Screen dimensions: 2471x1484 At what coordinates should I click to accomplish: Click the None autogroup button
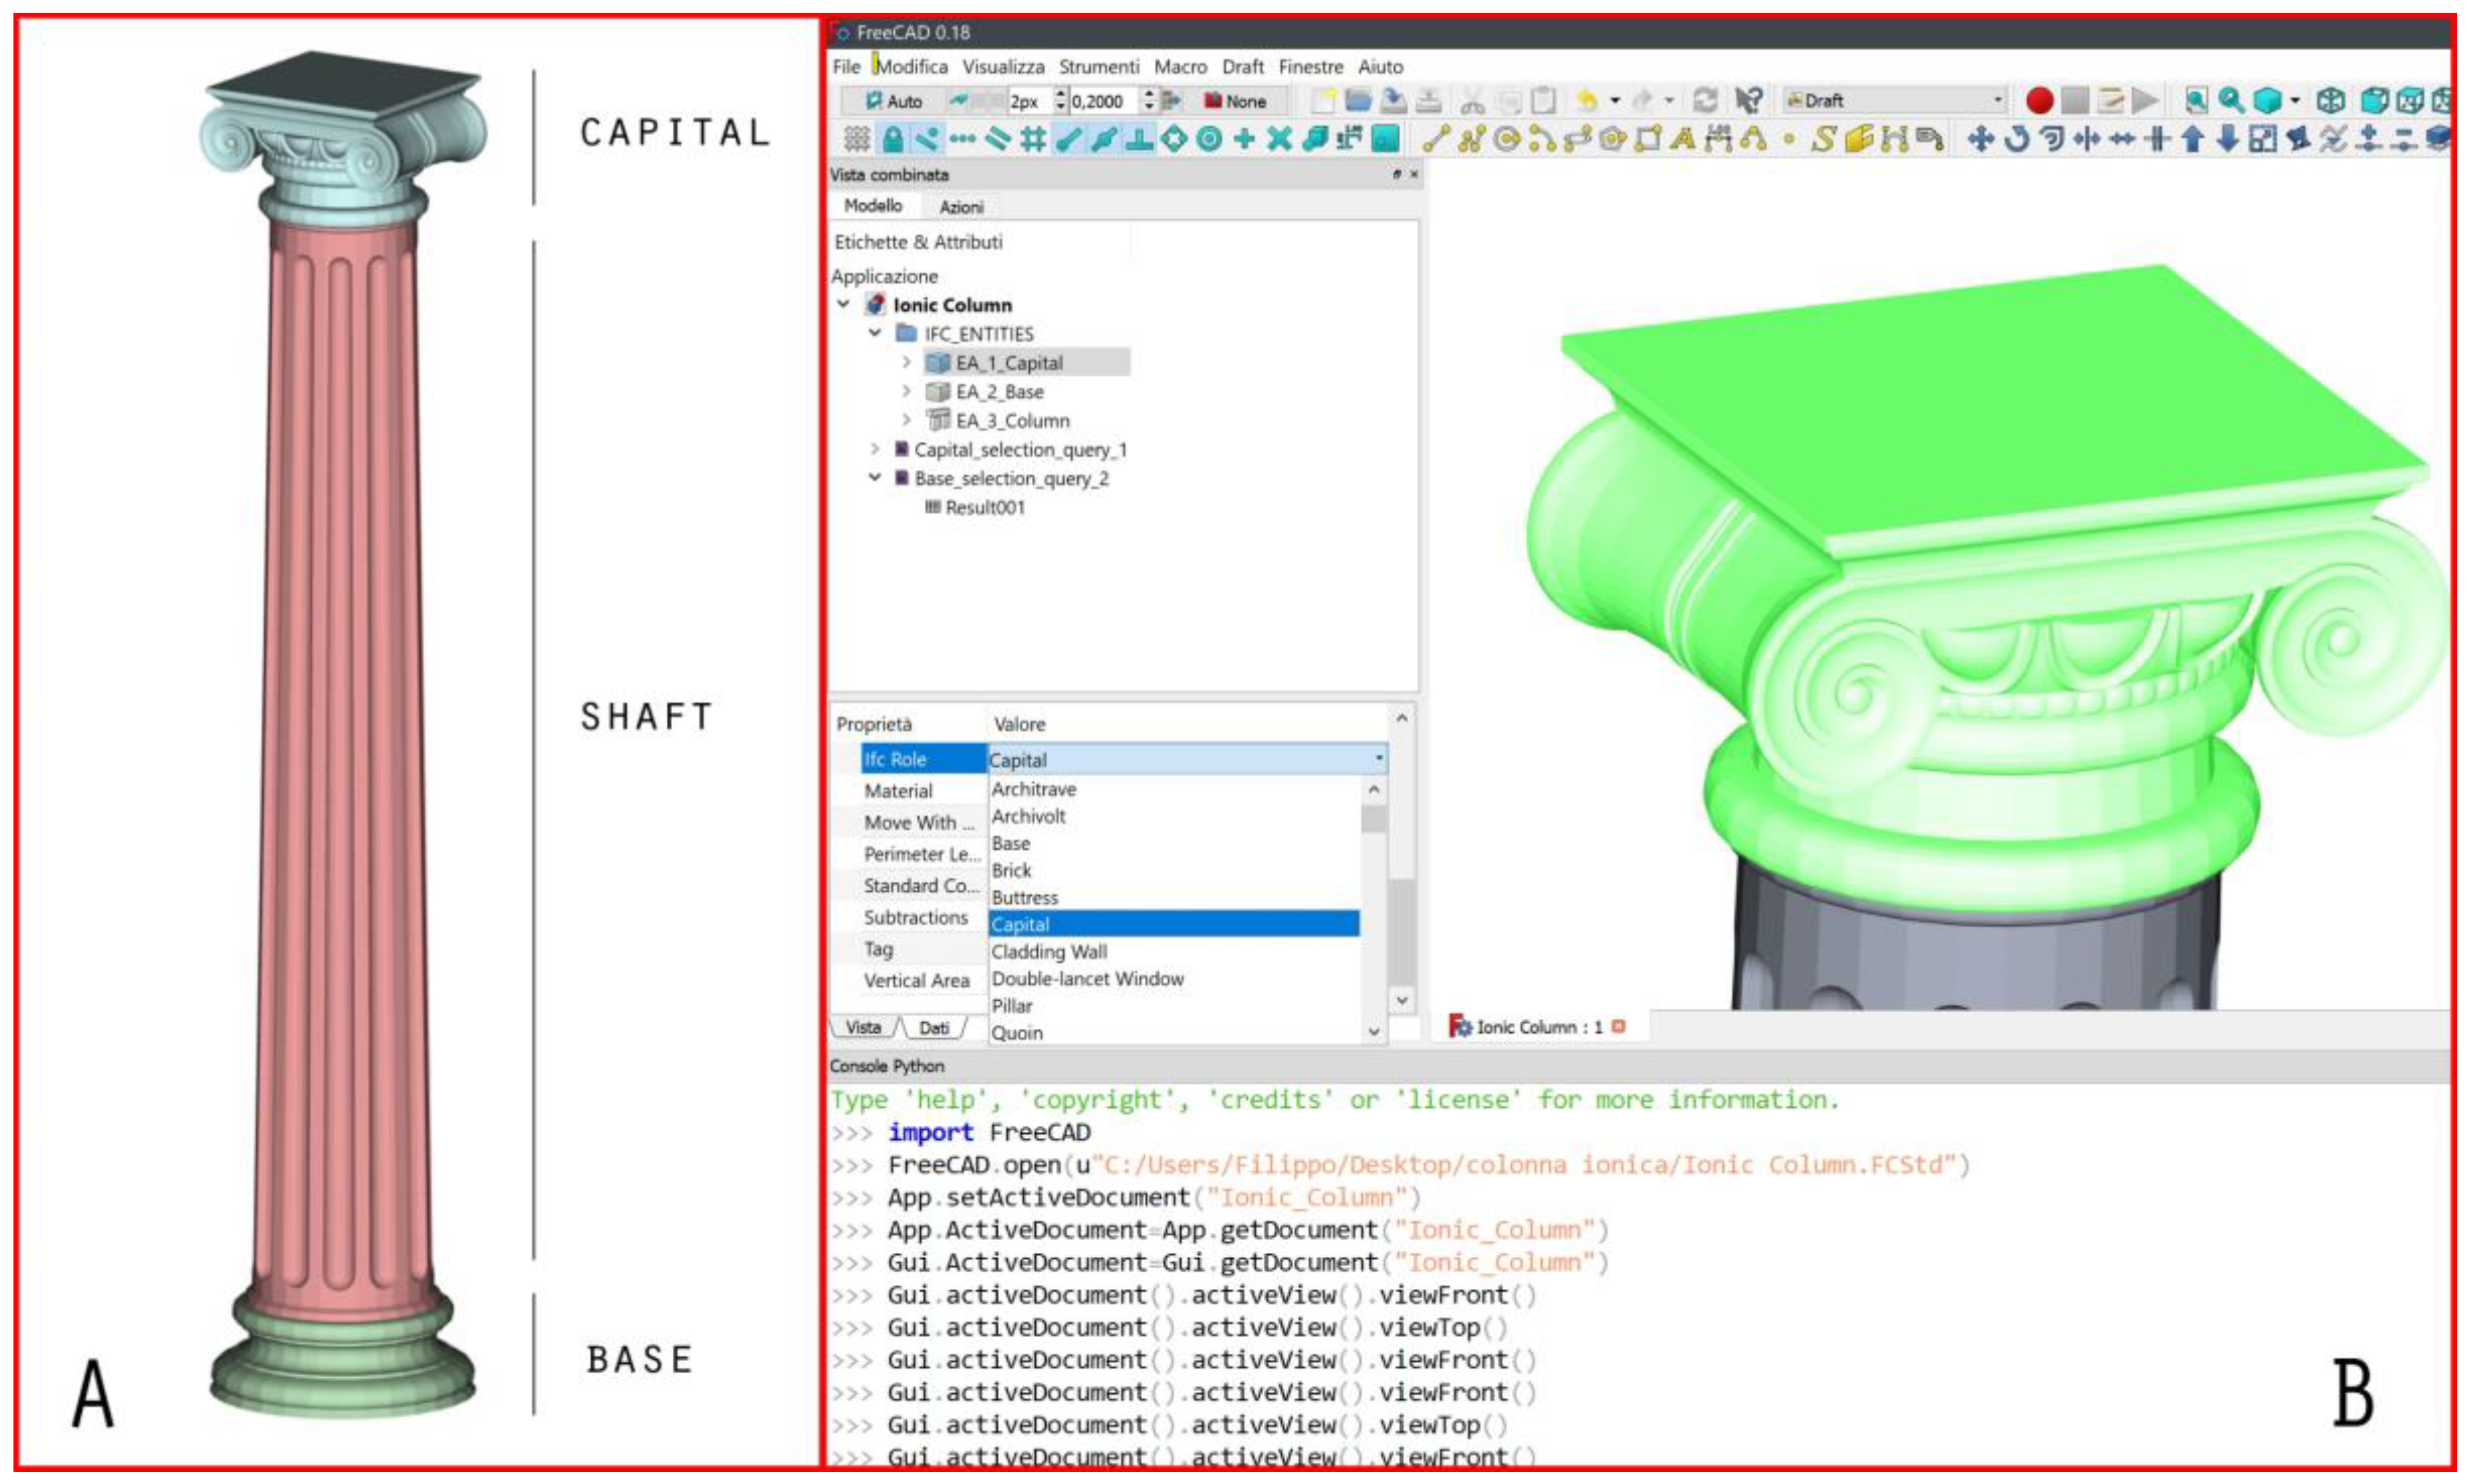(1235, 101)
